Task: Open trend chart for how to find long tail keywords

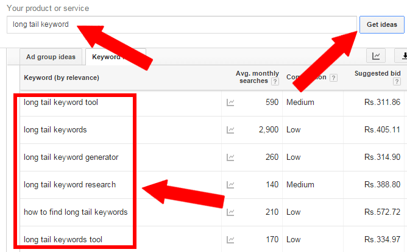Action: coord(230,212)
